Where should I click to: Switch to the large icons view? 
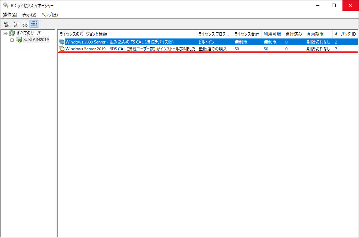click(6, 24)
